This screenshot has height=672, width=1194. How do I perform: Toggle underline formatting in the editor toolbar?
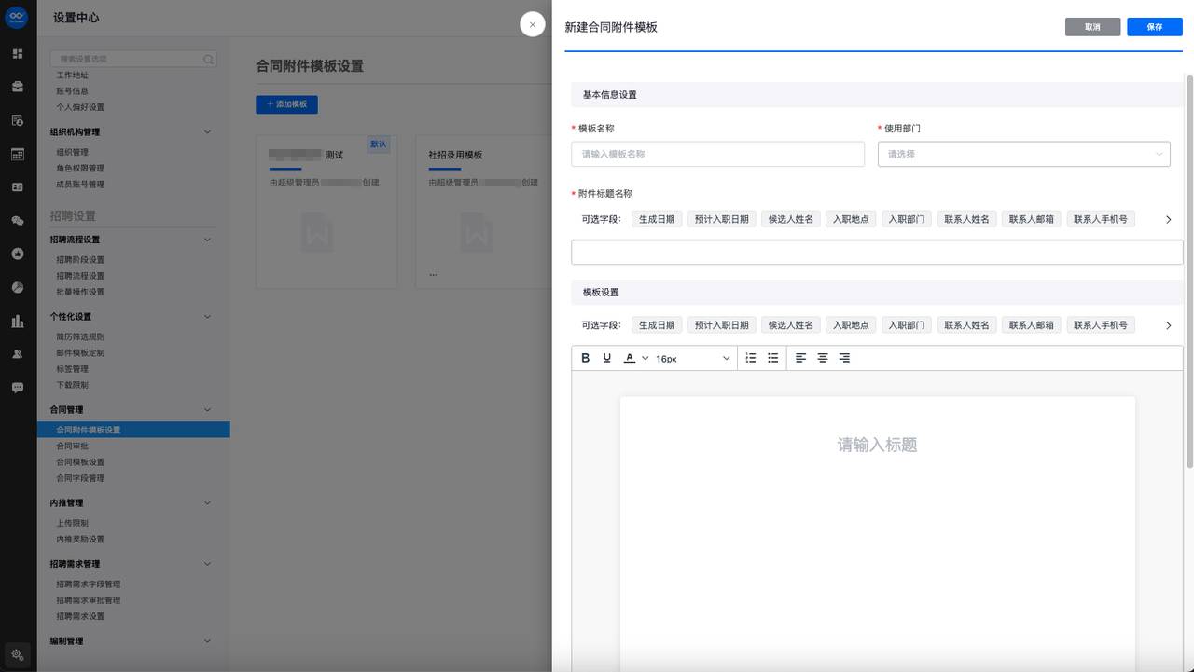[x=607, y=358]
